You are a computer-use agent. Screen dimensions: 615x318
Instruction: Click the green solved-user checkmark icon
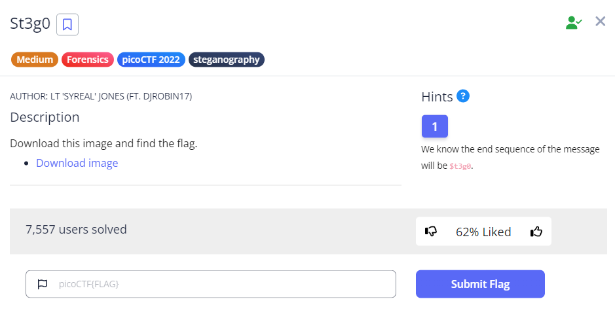click(x=574, y=22)
